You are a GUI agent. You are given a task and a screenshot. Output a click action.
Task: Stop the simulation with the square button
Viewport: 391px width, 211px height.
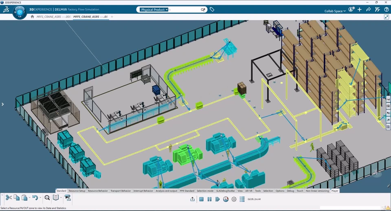point(202,199)
